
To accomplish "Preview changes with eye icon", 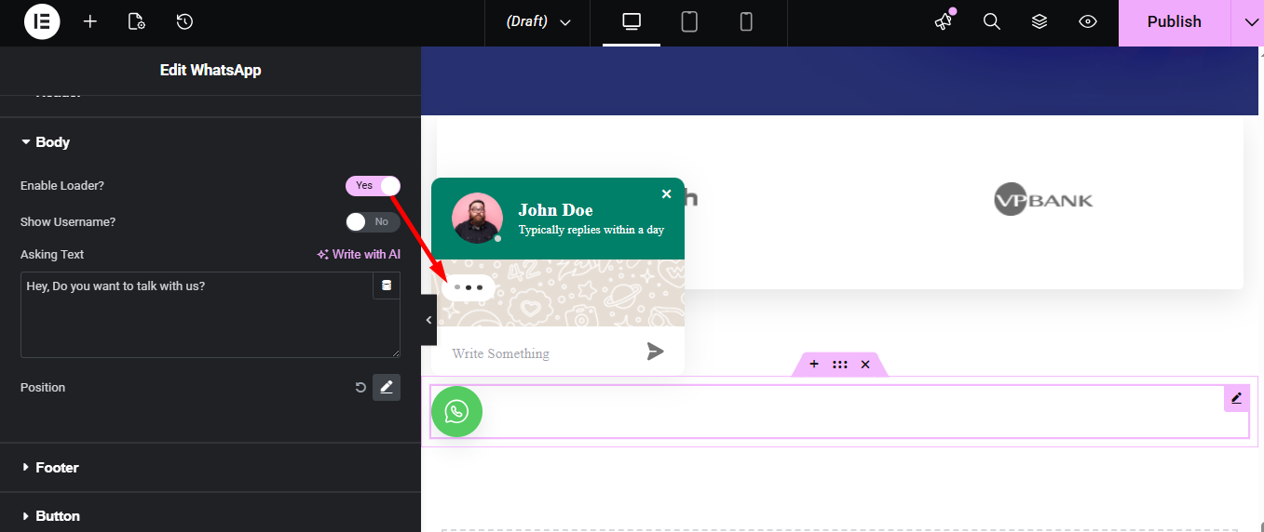I will tap(1087, 21).
